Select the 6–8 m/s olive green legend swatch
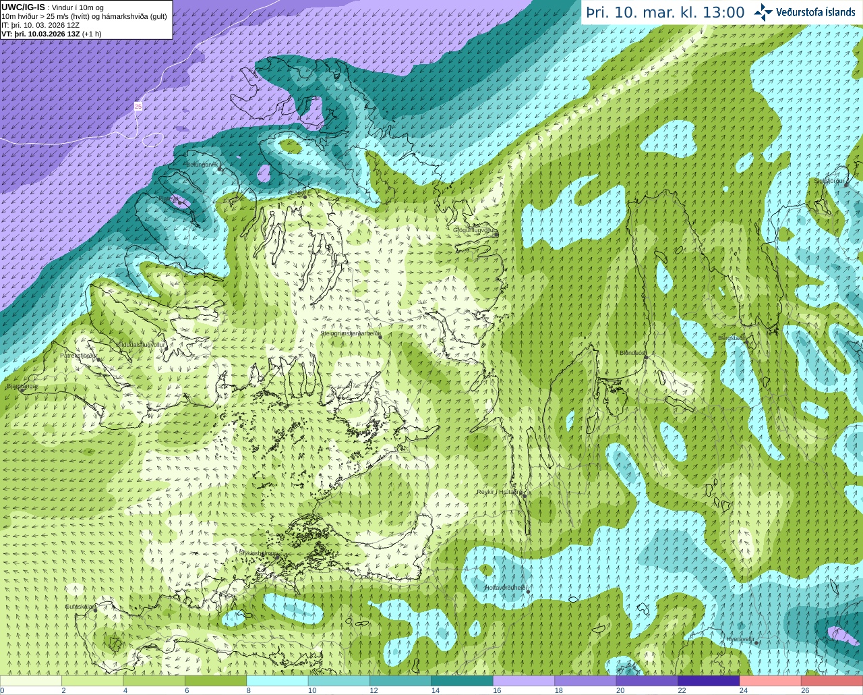The width and height of the screenshot is (863, 695). pyautogui.click(x=216, y=681)
